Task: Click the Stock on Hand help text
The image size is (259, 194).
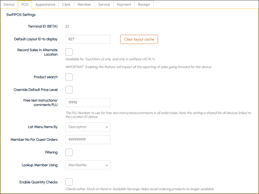Action: (x=140, y=189)
